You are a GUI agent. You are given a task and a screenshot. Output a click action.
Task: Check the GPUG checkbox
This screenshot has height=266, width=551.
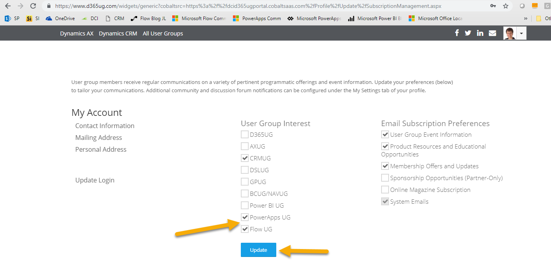click(x=245, y=182)
